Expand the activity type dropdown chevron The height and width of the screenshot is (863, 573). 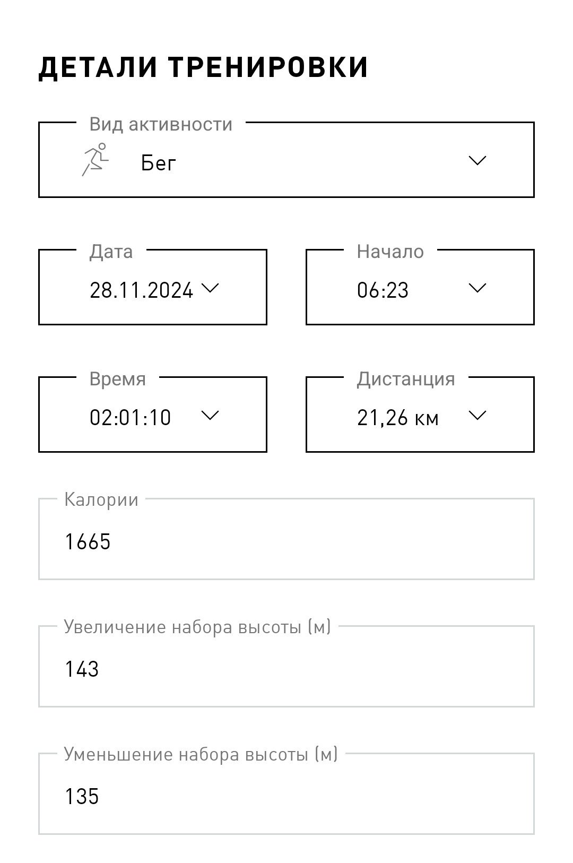point(477,160)
